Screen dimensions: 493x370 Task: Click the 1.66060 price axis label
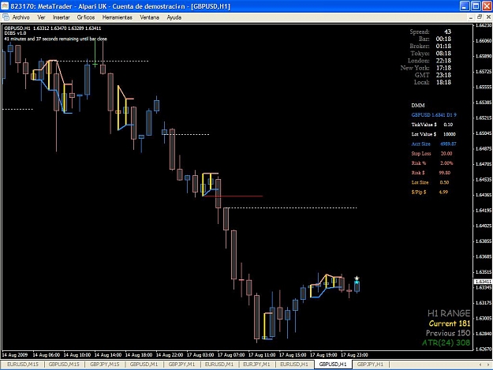click(484, 41)
